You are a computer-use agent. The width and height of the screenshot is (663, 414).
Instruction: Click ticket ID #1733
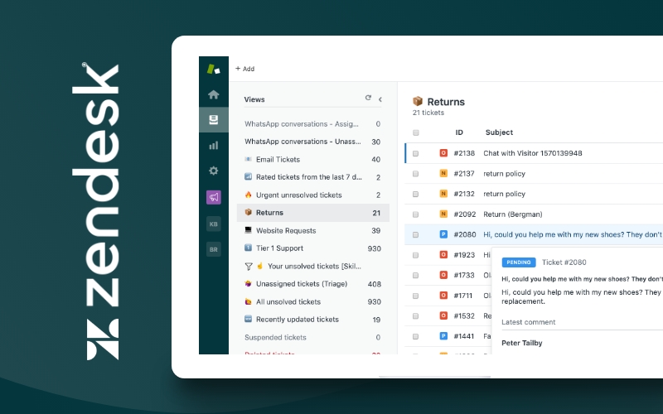click(x=464, y=275)
